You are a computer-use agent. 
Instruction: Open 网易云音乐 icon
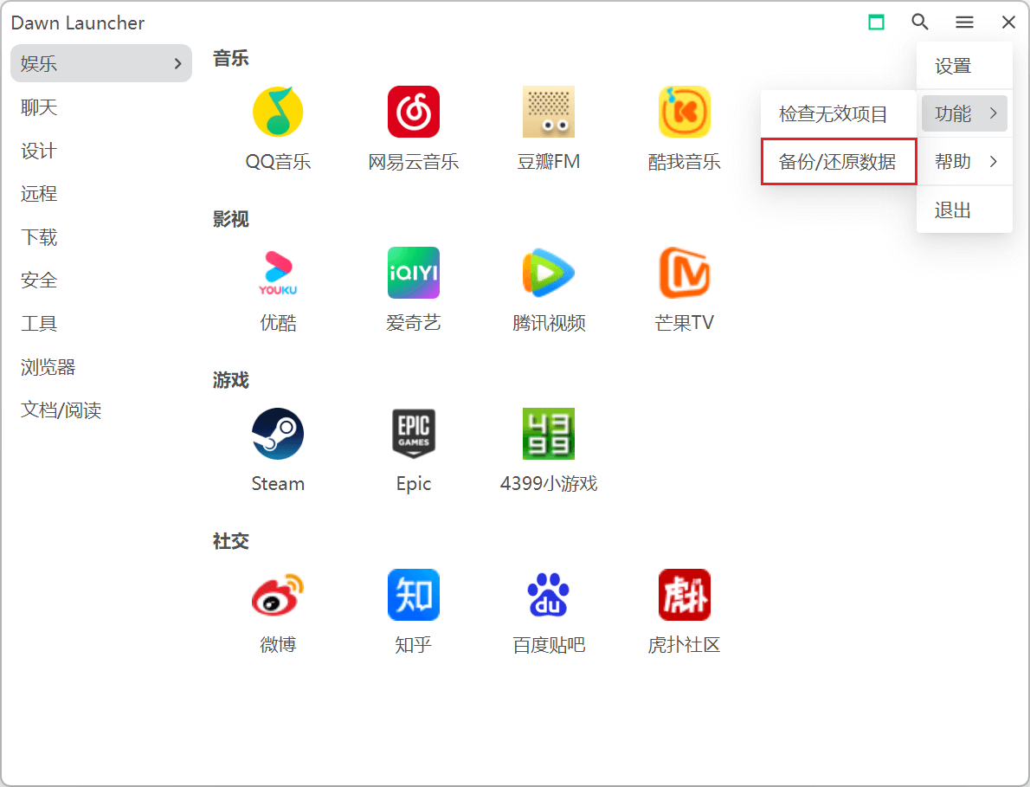pyautogui.click(x=413, y=112)
